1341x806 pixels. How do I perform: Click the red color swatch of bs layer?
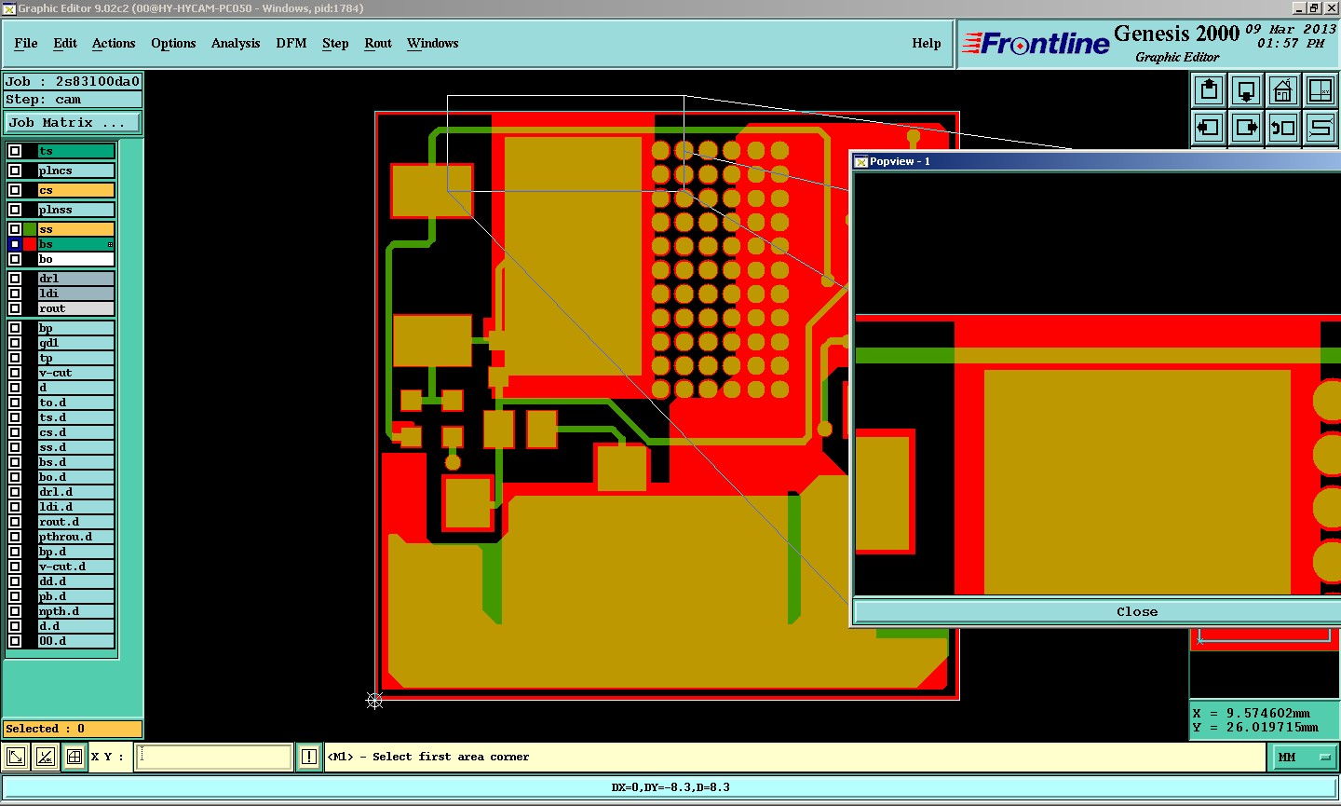(x=30, y=244)
